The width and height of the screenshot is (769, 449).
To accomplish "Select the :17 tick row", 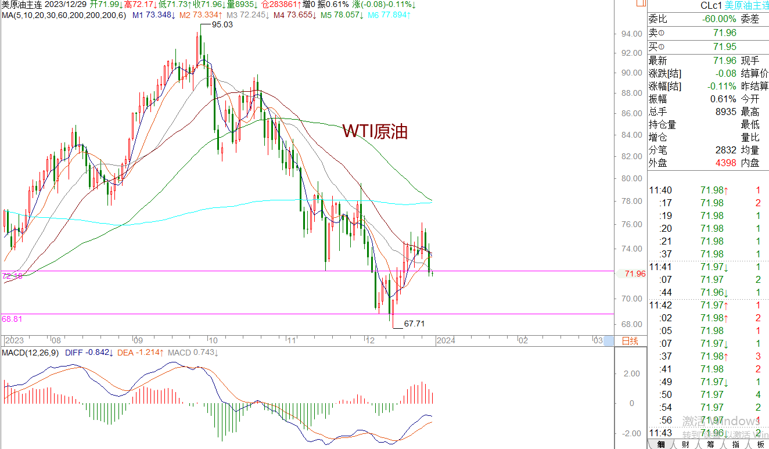I will 707,203.
